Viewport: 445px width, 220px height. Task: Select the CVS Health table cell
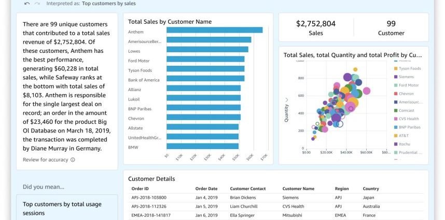pos(293,207)
